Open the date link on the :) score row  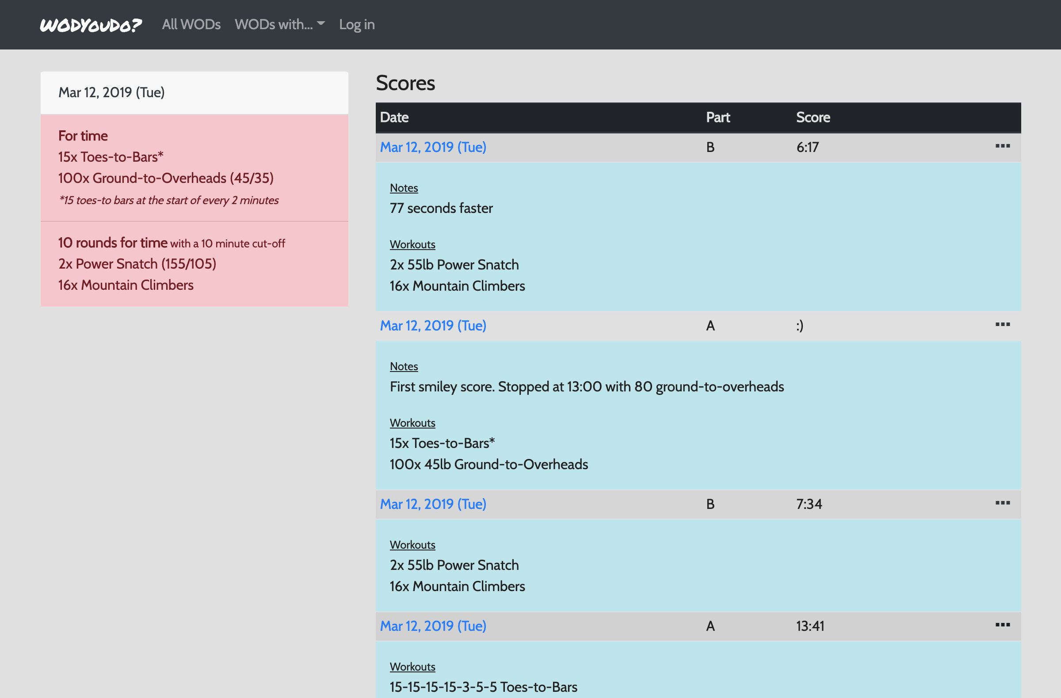point(433,326)
